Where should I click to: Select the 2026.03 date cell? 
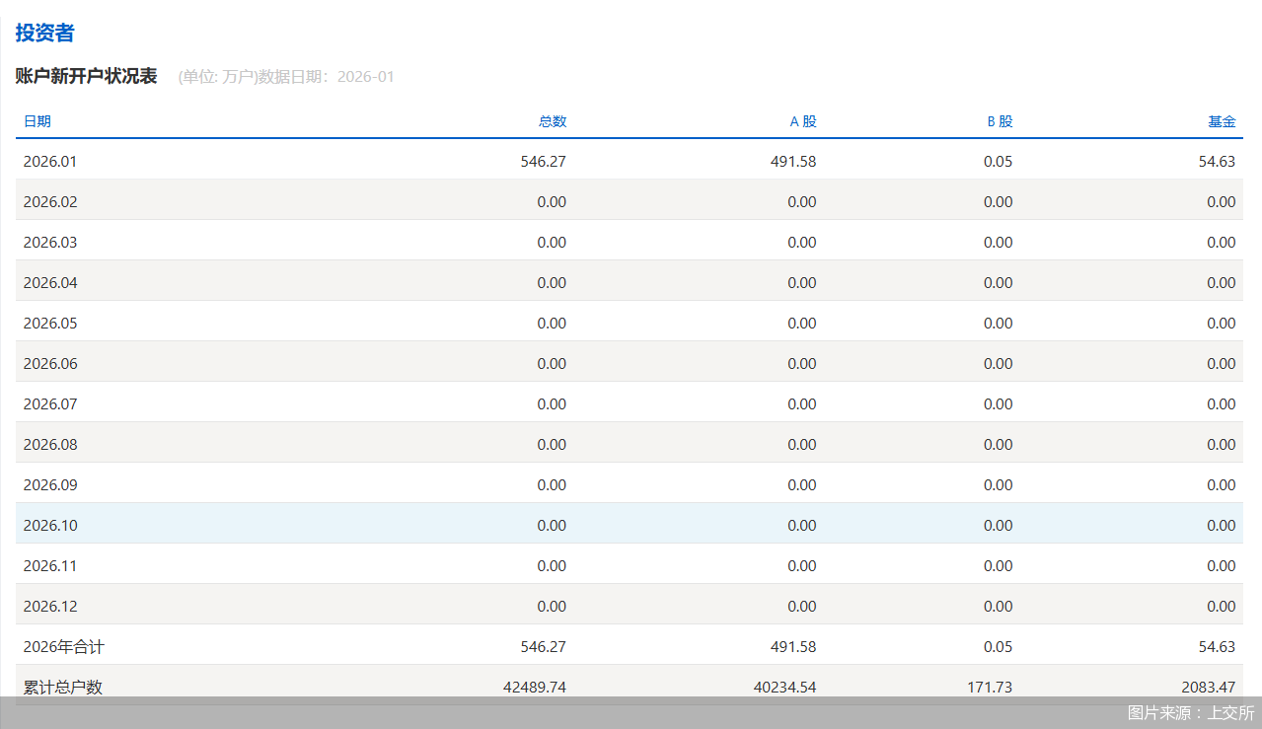pyautogui.click(x=50, y=242)
